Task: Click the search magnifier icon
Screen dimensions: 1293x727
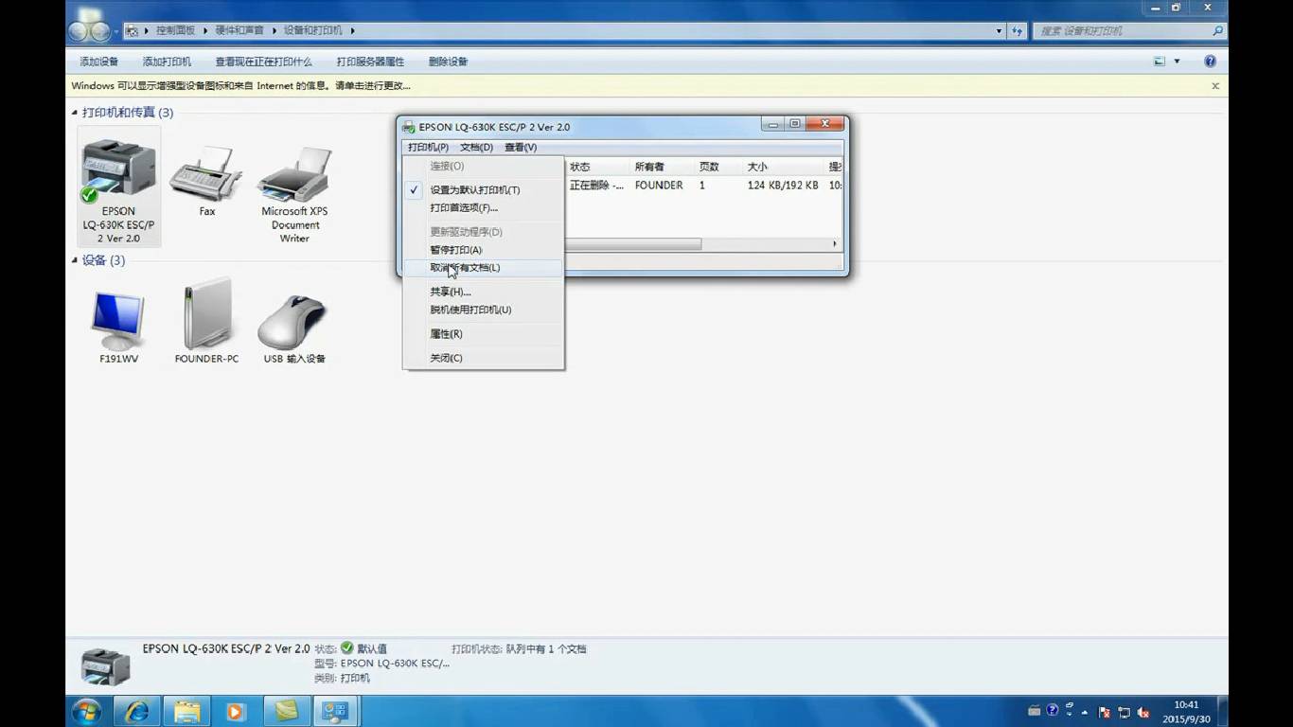Action: pyautogui.click(x=1218, y=30)
